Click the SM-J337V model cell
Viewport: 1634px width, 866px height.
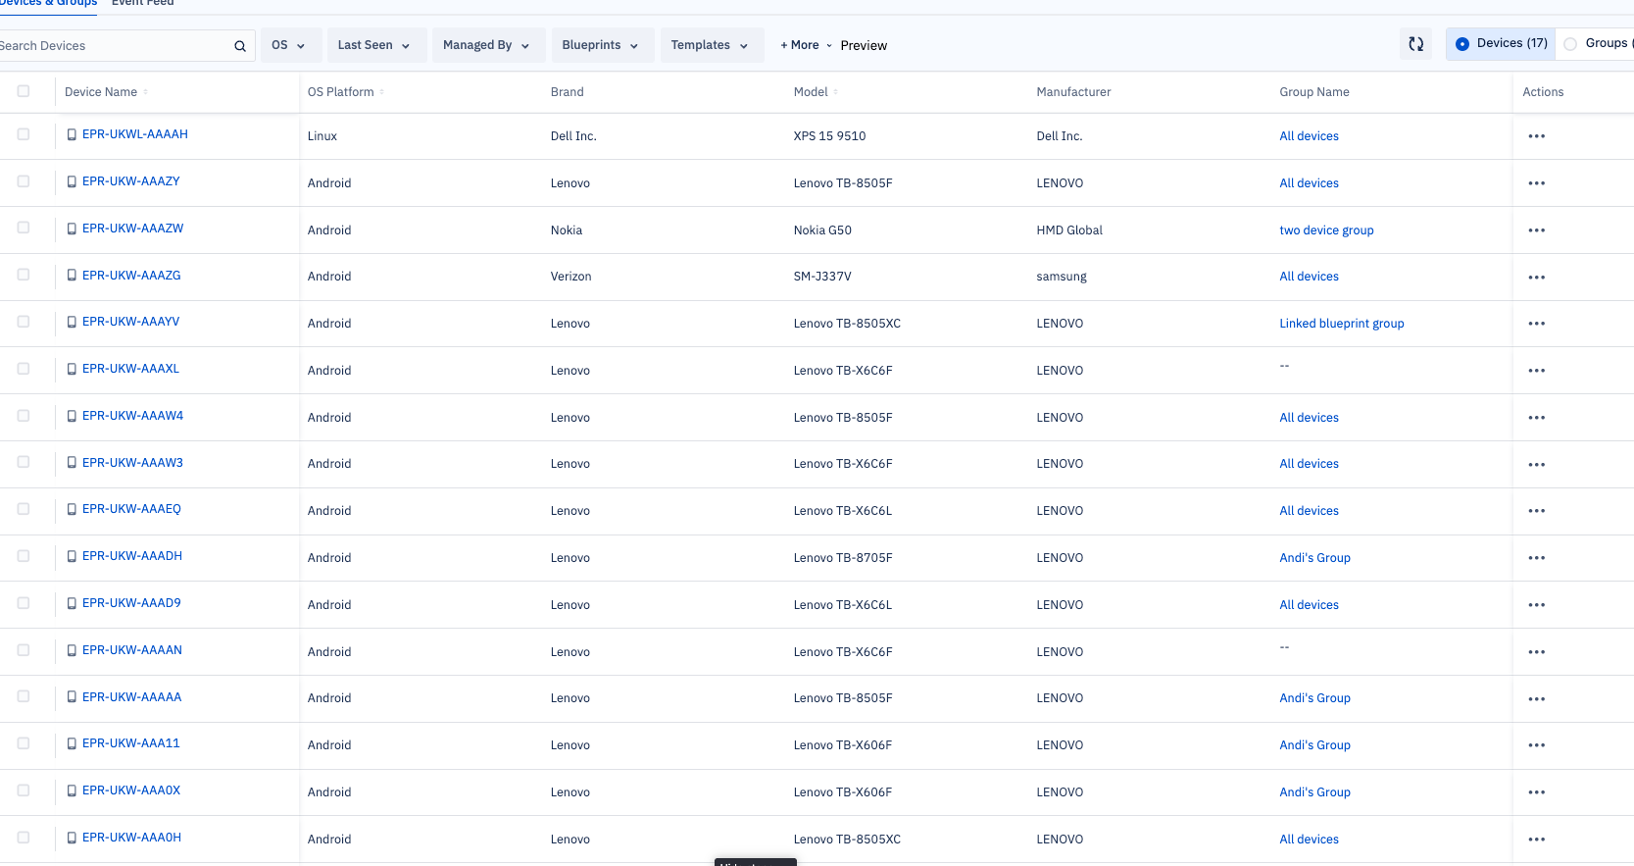(x=822, y=277)
